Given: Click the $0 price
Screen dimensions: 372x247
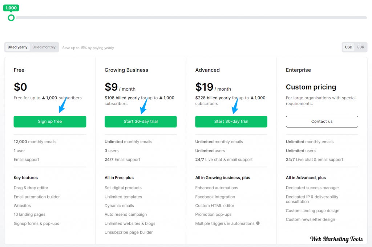Looking at the screenshot, I should tap(20, 87).
